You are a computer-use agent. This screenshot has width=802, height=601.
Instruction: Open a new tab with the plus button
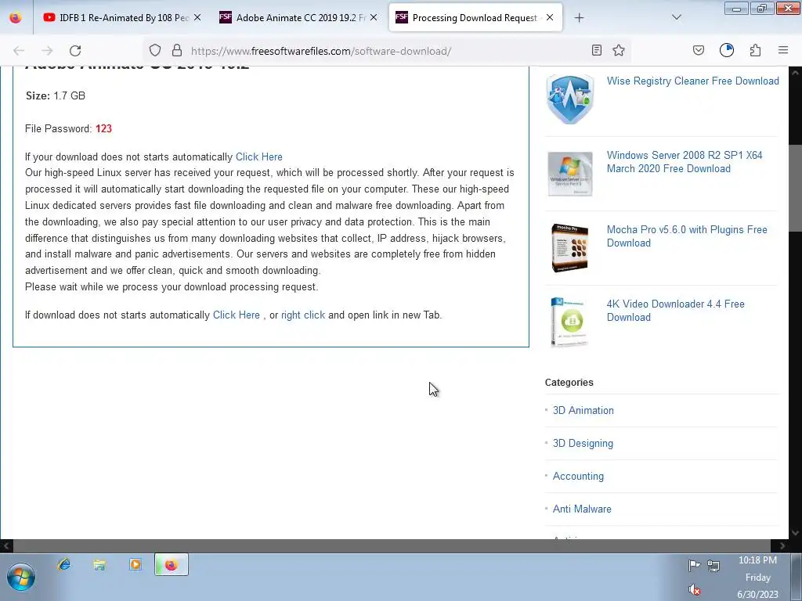click(579, 18)
